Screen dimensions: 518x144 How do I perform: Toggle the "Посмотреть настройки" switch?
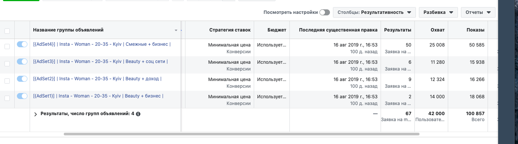coord(324,12)
